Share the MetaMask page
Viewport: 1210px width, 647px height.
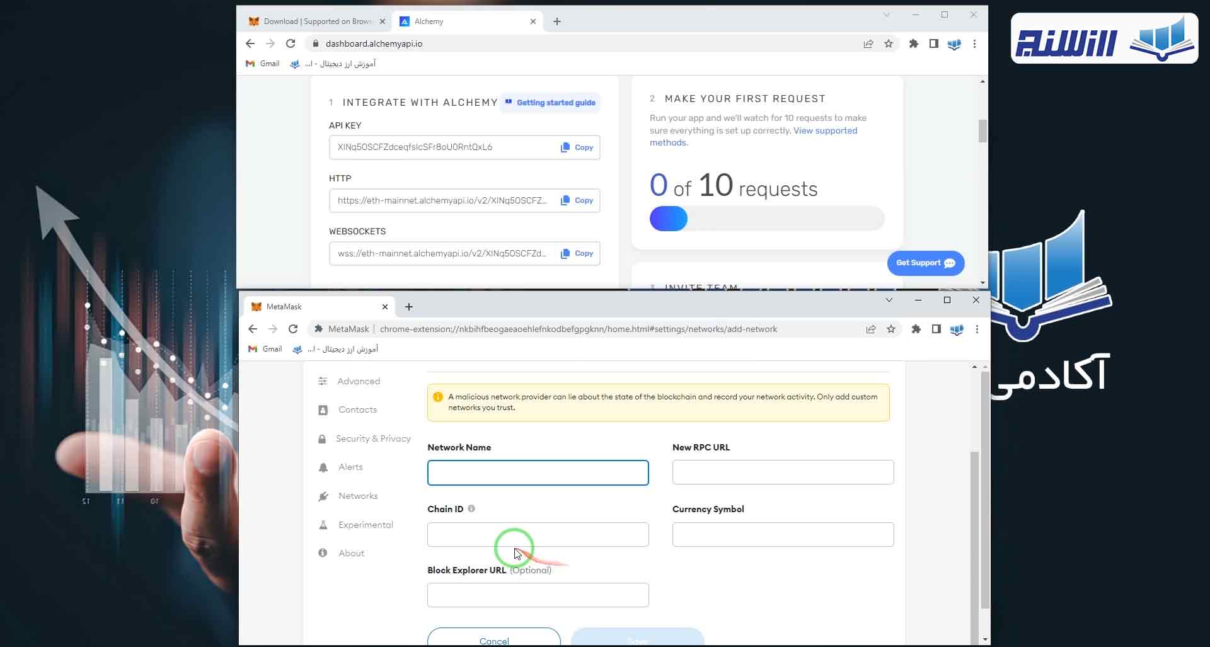[871, 329]
